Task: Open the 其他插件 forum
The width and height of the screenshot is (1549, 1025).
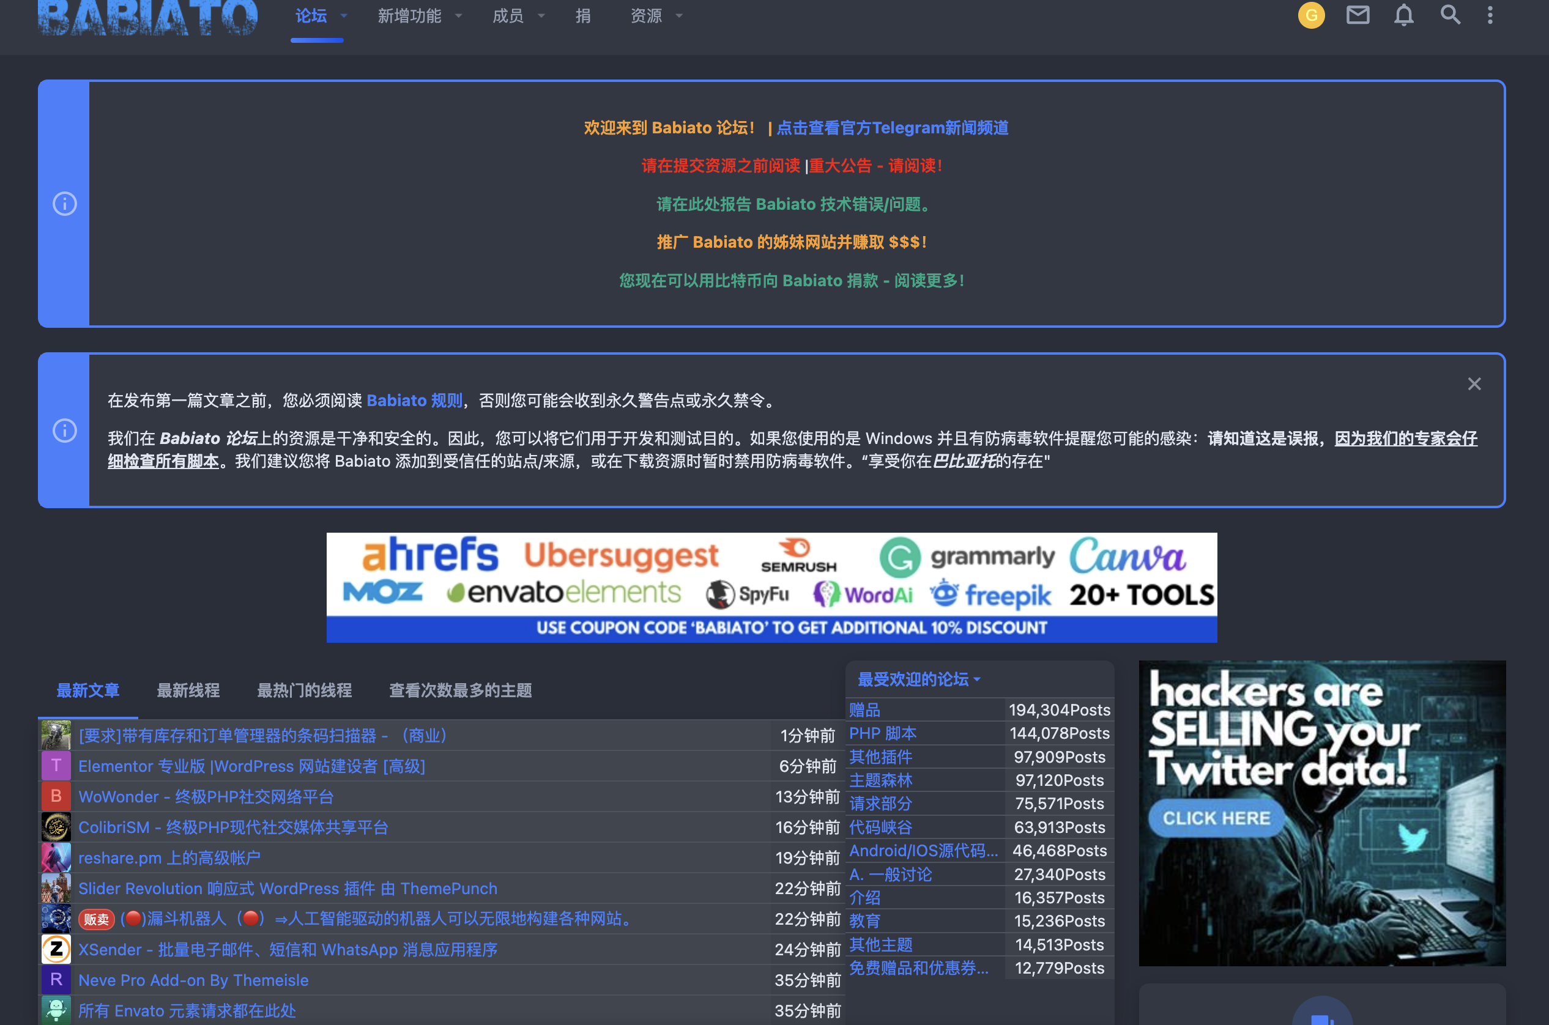Action: tap(880, 757)
